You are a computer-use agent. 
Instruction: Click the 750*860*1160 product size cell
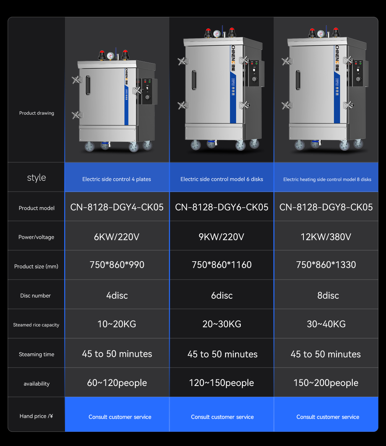tap(222, 265)
